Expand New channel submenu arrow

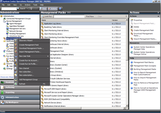pos(48,68)
